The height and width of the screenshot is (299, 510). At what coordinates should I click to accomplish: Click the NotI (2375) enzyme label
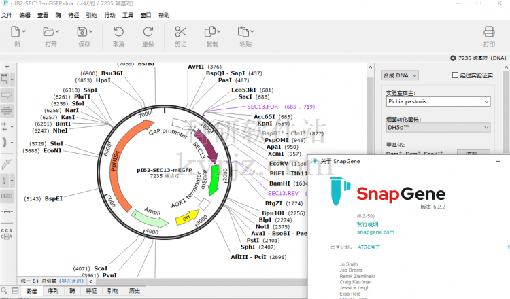(272, 226)
